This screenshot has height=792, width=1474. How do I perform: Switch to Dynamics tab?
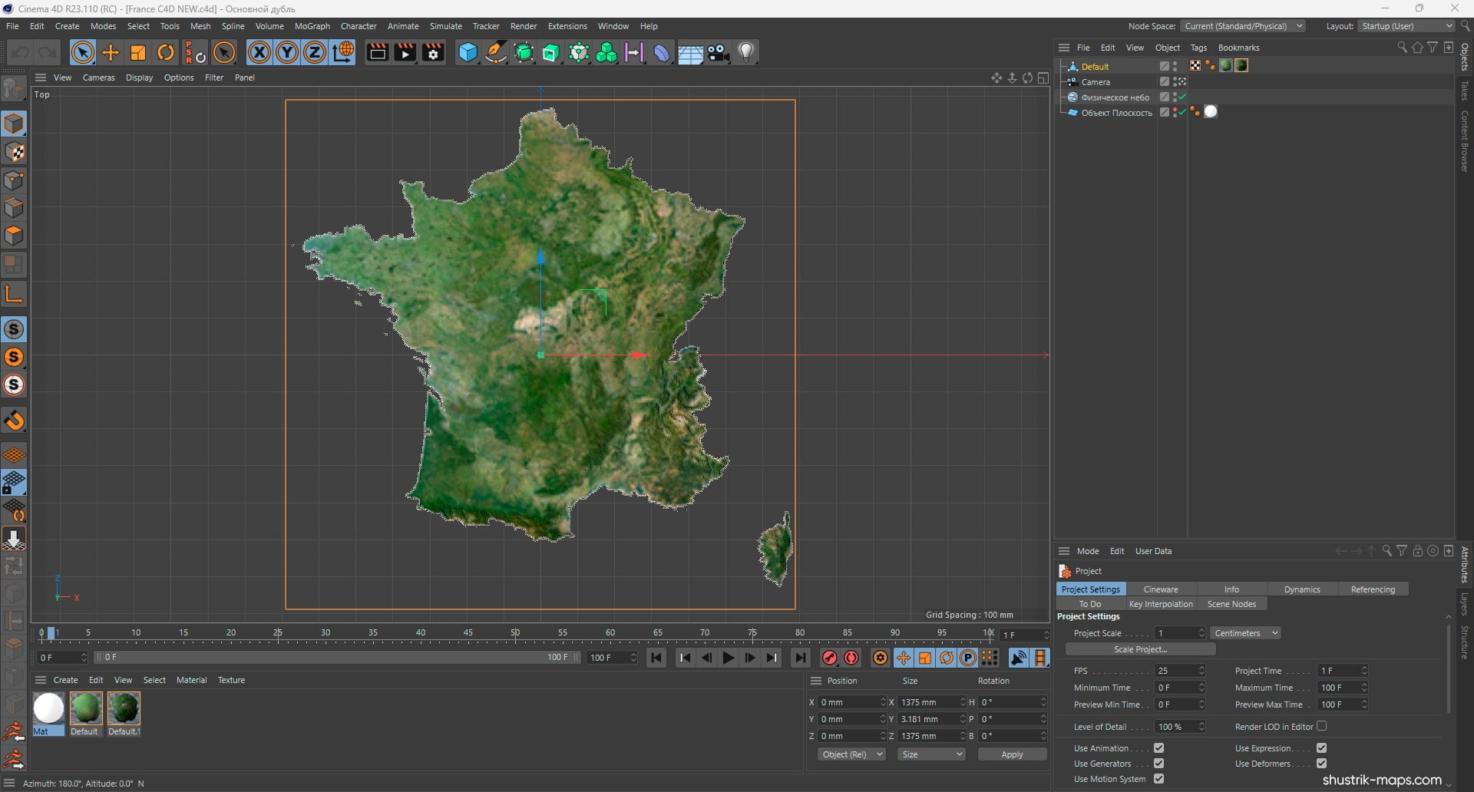(x=1302, y=589)
